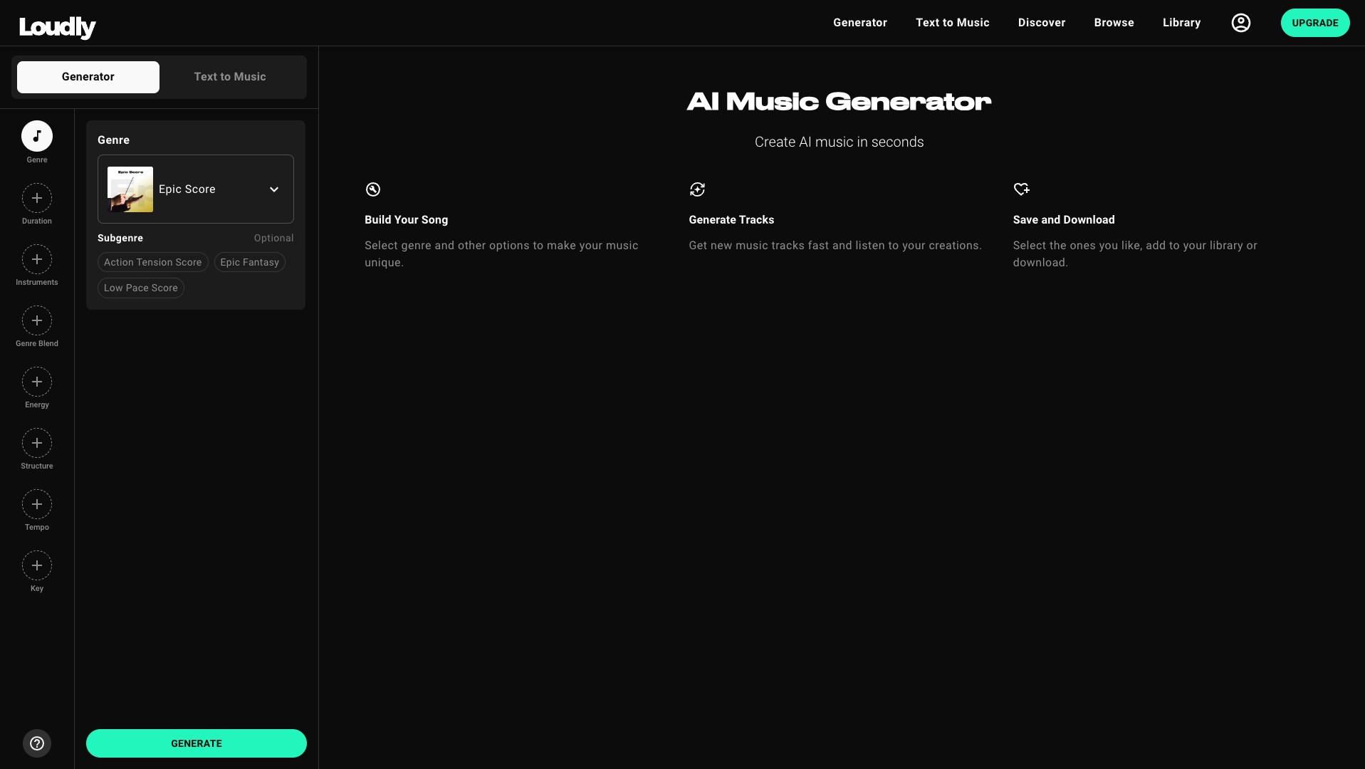Expand the Epic Score genre dropdown
Screen dimensions: 1365x769
pos(274,189)
